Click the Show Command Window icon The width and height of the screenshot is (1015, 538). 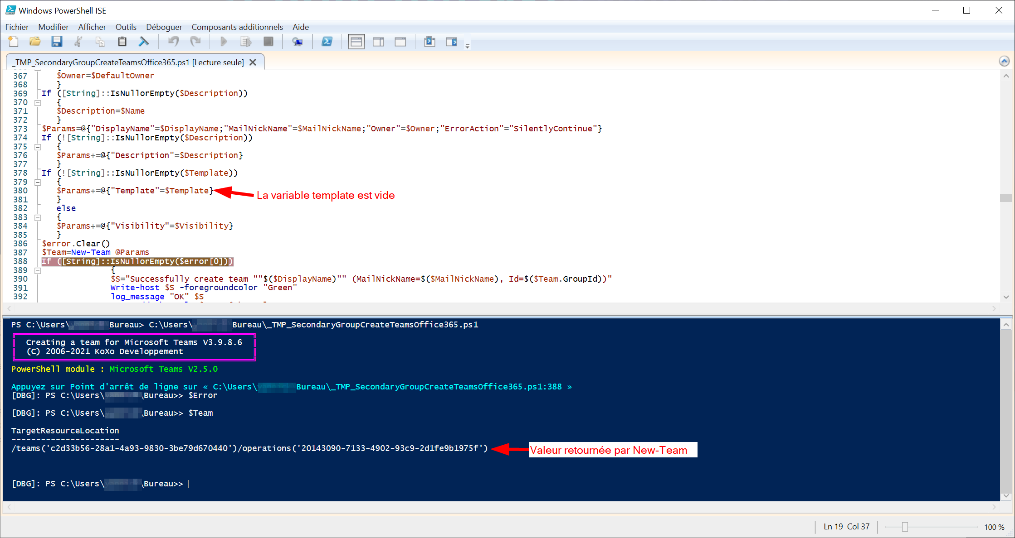pyautogui.click(x=429, y=42)
